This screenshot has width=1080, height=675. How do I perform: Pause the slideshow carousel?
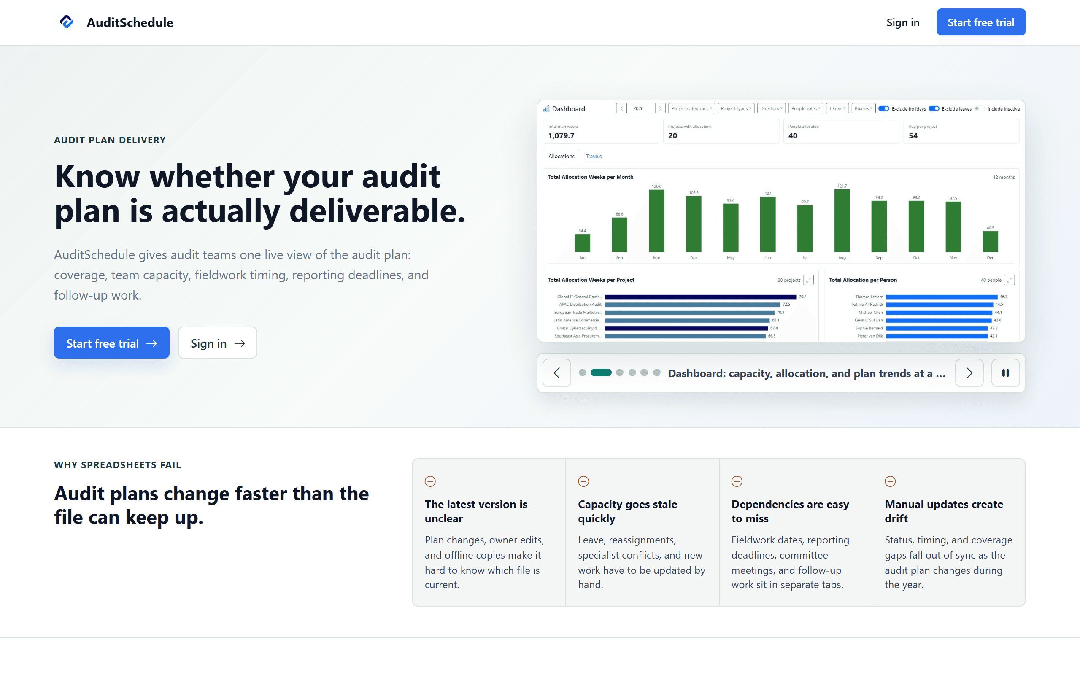[1005, 373]
